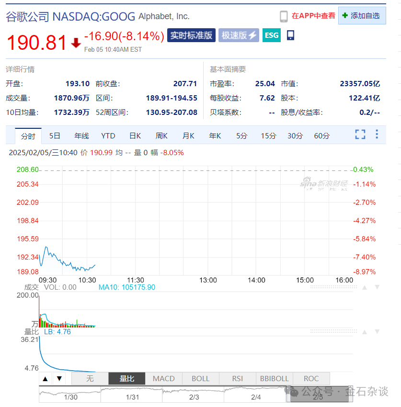Click the day range 189.91-194.55
The width and height of the screenshot is (401, 407).
coord(172,98)
